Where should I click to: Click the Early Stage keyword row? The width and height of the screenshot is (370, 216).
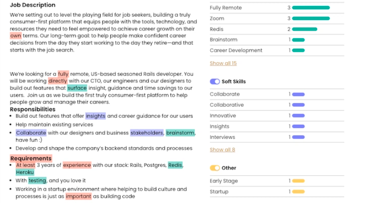tap(277, 181)
